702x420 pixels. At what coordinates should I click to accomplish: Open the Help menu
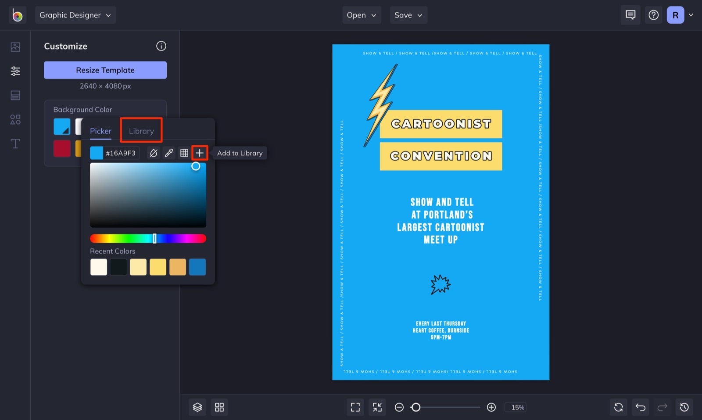pyautogui.click(x=653, y=14)
